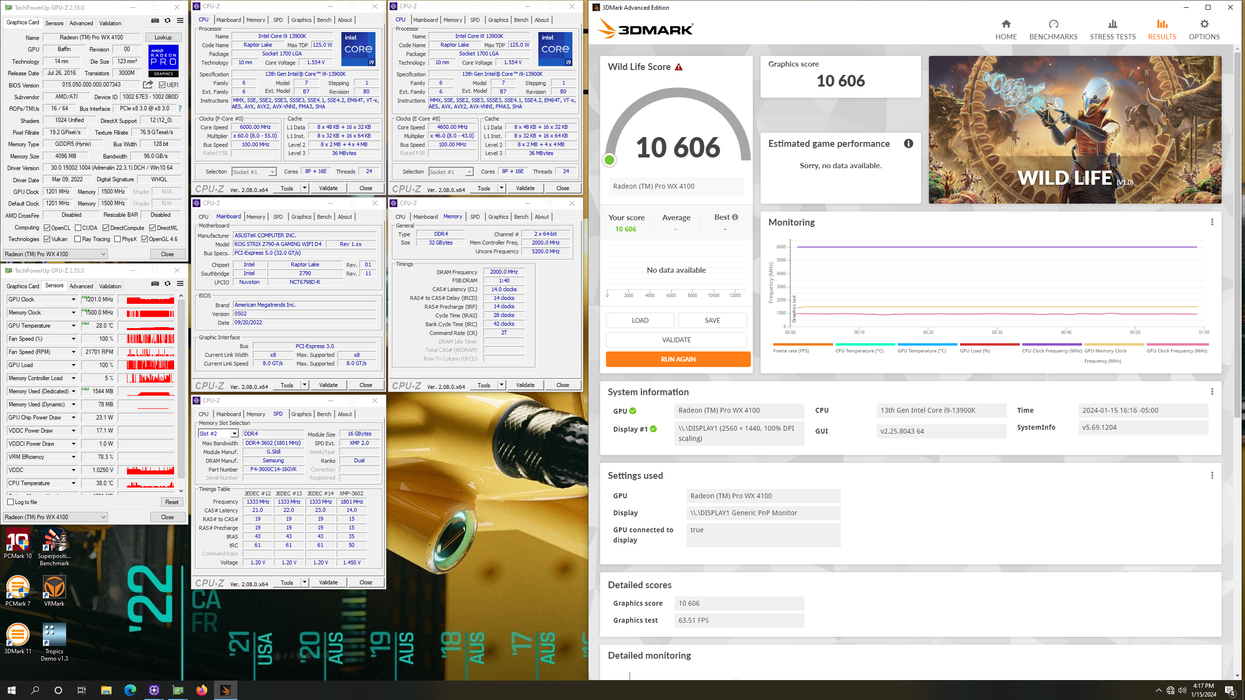This screenshot has height=700, width=1245.
Task: Open GPU-Z Graphics Card hamburger menu
Action: [180, 20]
